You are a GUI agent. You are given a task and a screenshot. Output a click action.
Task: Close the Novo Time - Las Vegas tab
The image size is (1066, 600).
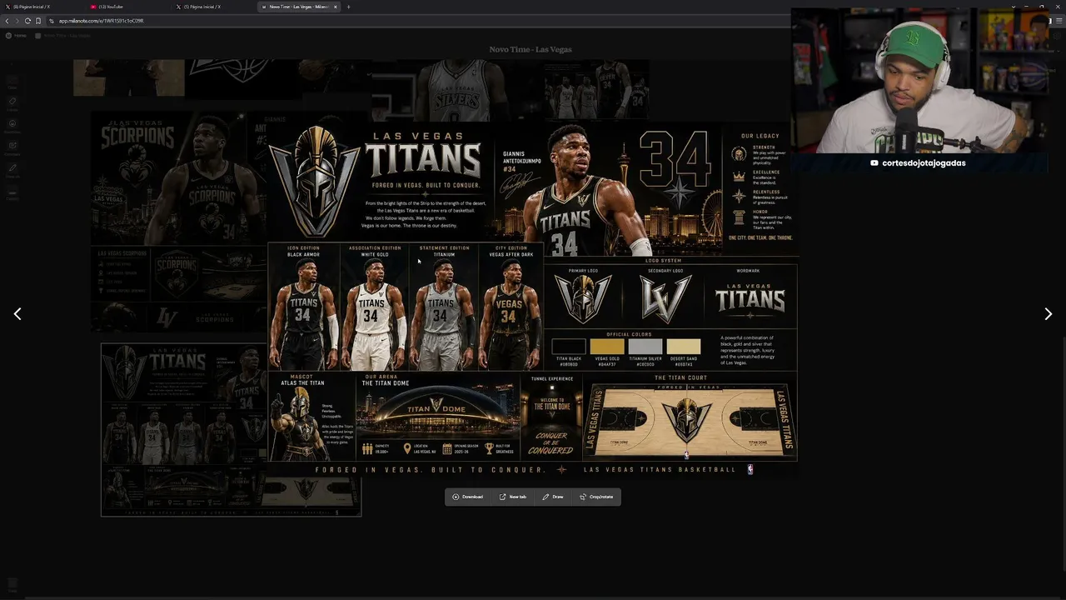[x=336, y=7]
